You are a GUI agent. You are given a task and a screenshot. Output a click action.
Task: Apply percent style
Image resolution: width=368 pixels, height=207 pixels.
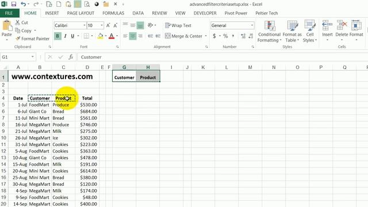click(225, 36)
